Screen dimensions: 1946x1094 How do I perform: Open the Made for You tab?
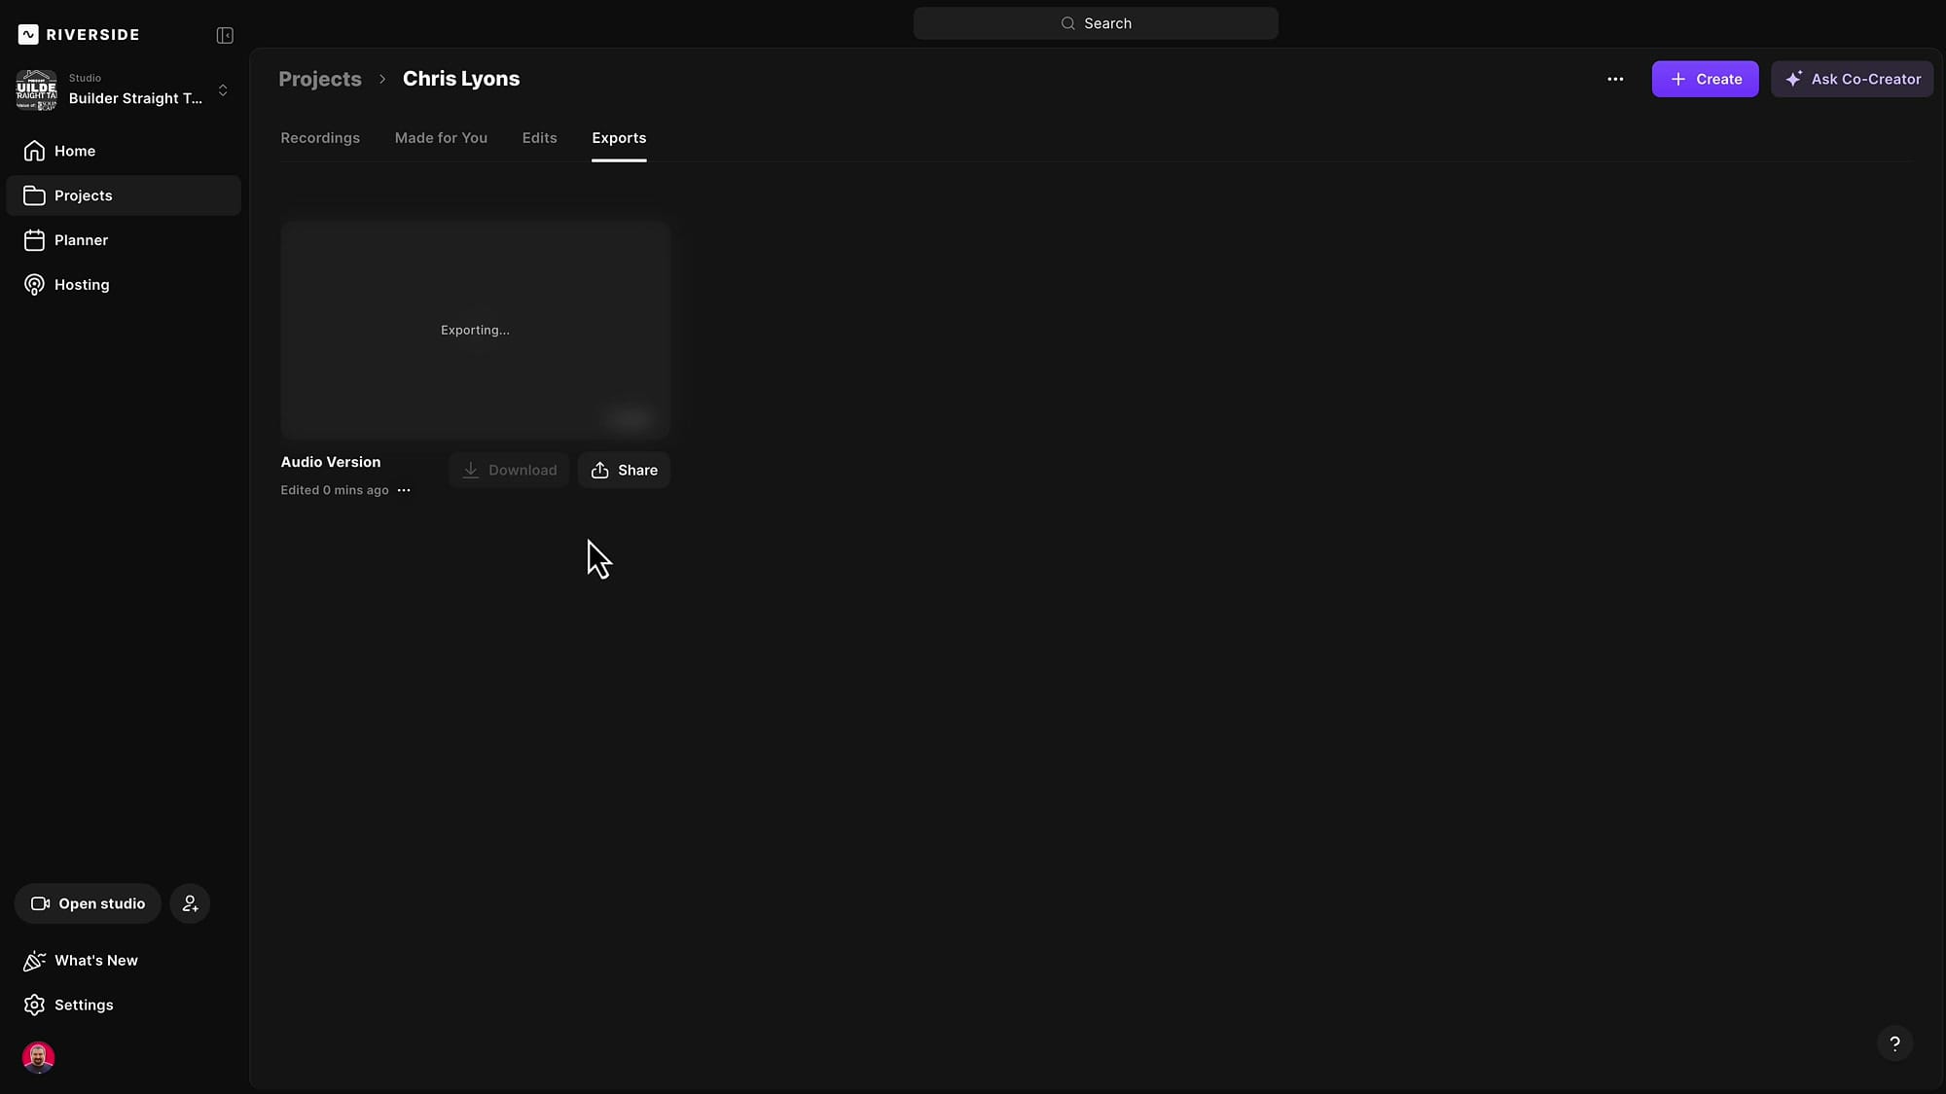tap(441, 138)
